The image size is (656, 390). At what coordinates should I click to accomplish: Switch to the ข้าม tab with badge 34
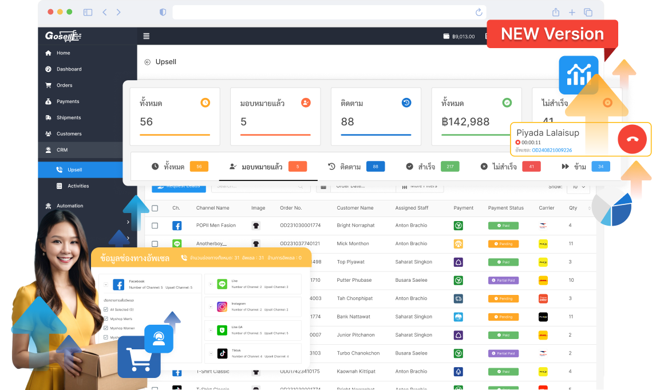tap(586, 167)
